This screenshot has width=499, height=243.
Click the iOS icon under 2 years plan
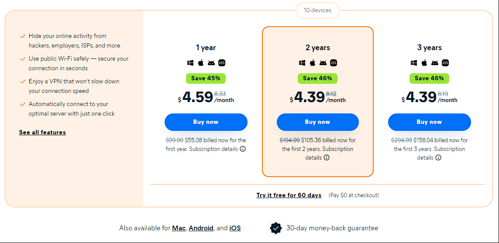click(334, 63)
